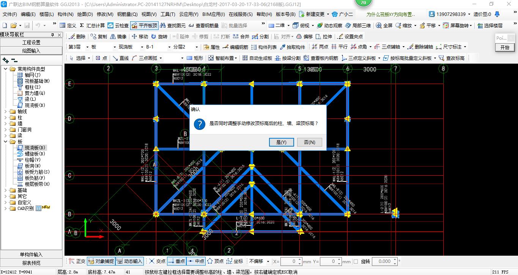Open the 编辑(E) menu
518x275 pixels.
[28, 14]
